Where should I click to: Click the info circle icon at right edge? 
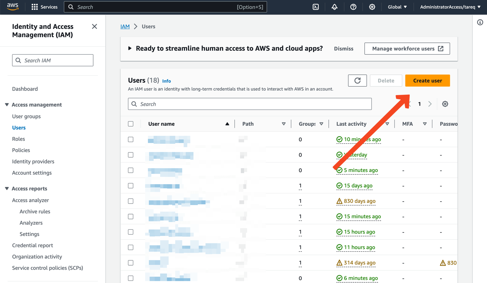[x=480, y=22]
